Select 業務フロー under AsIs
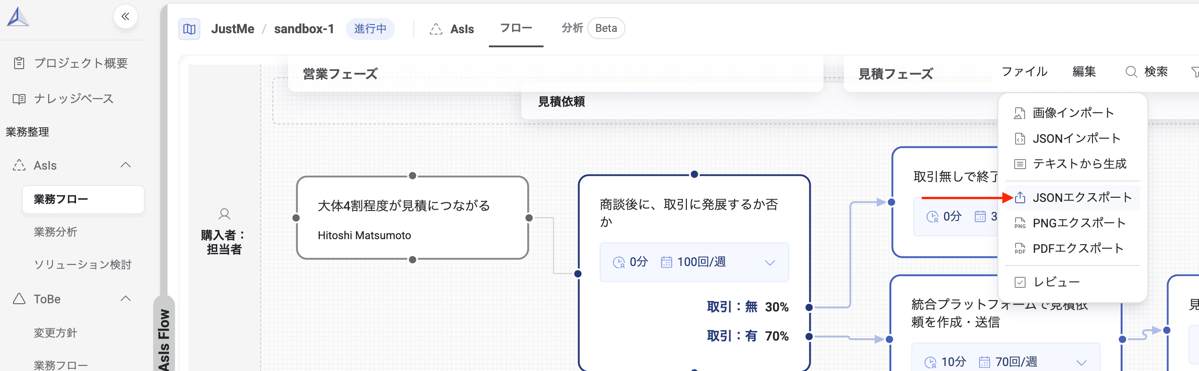 (83, 200)
